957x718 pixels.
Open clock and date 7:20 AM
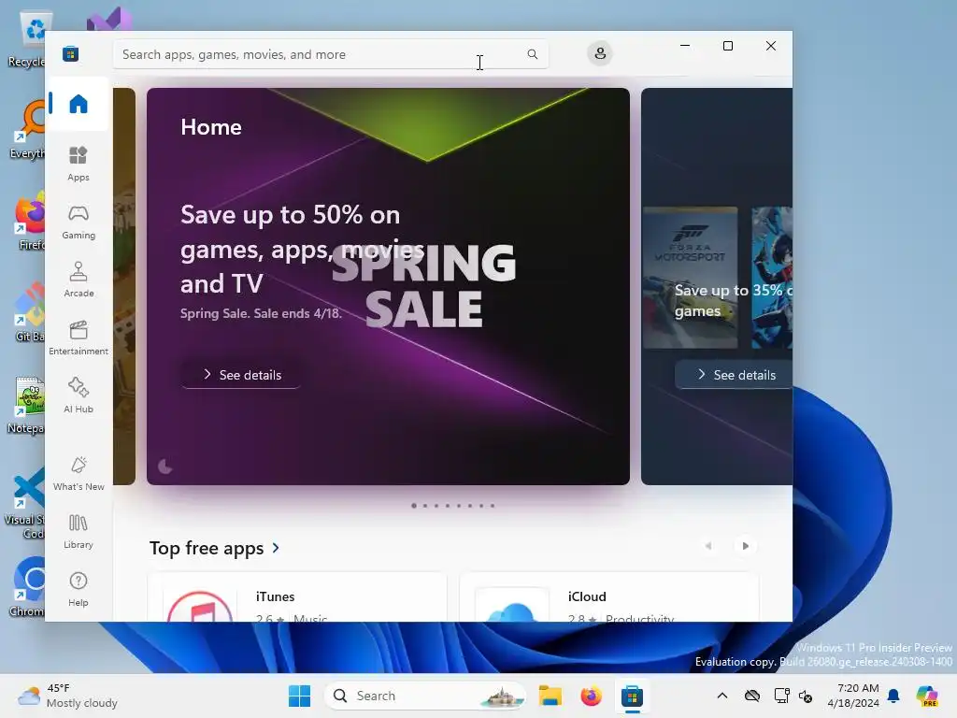point(853,696)
